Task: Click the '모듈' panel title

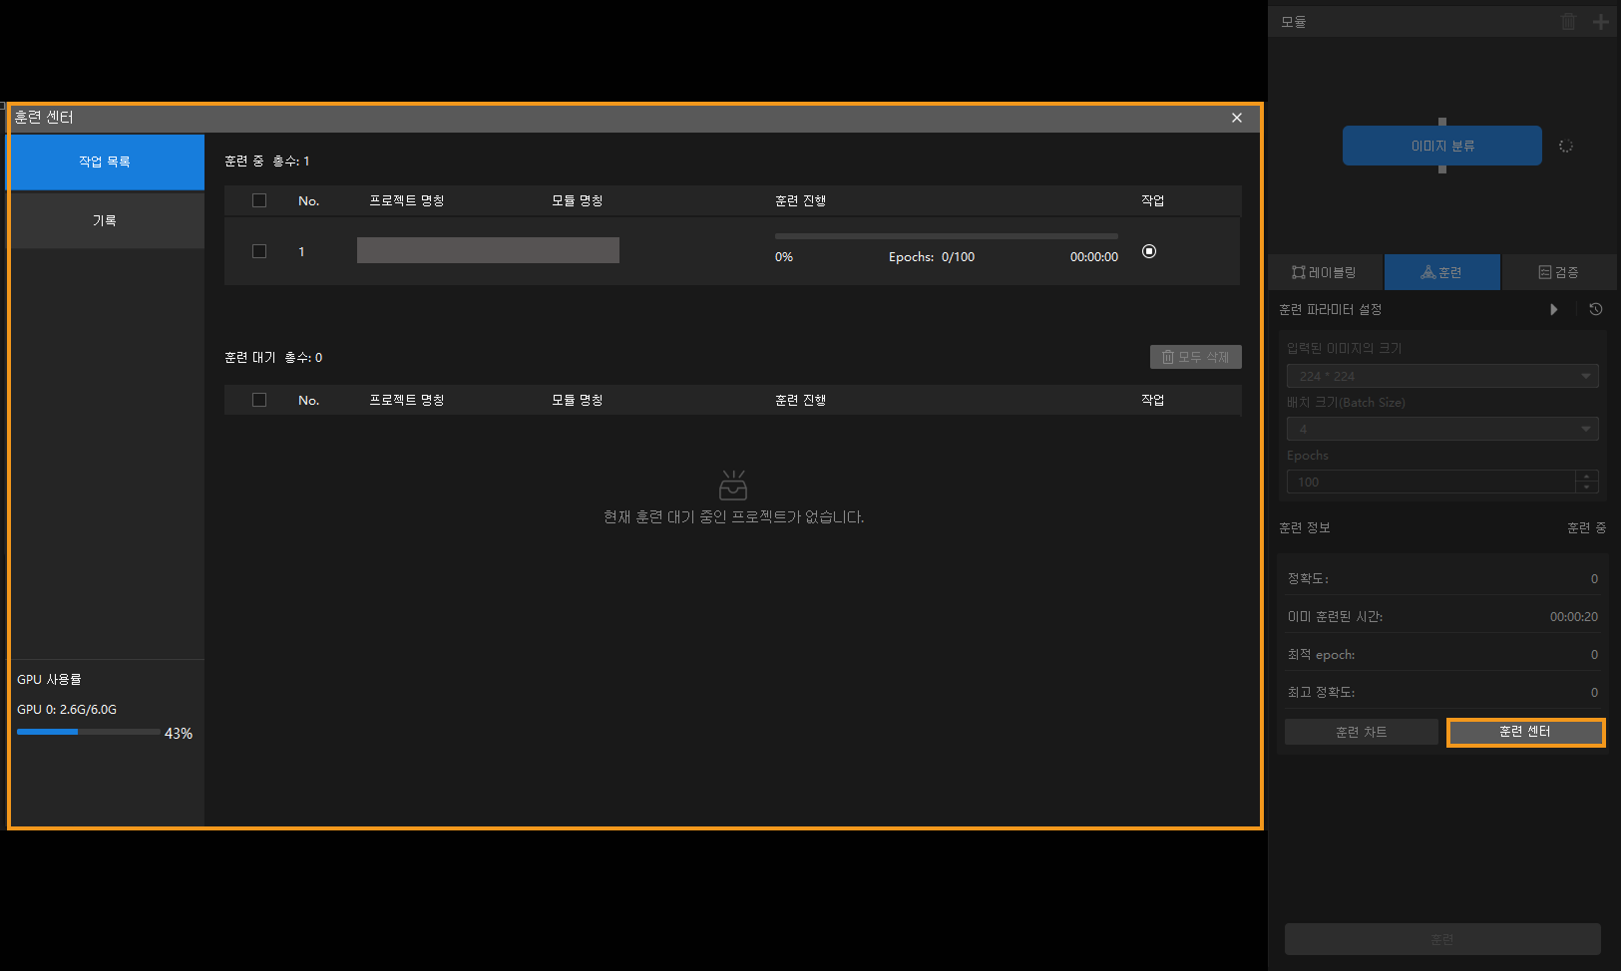Action: pos(1294,21)
